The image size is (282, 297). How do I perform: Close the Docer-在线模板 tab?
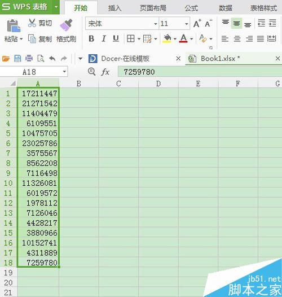(x=178, y=59)
